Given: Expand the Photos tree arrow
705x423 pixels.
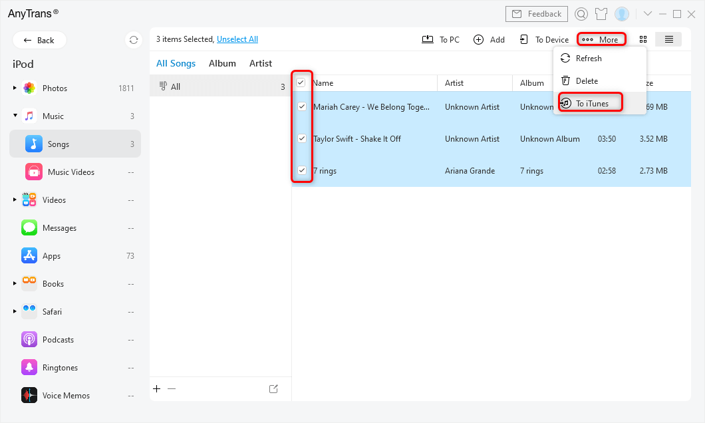Looking at the screenshot, I should (15, 88).
